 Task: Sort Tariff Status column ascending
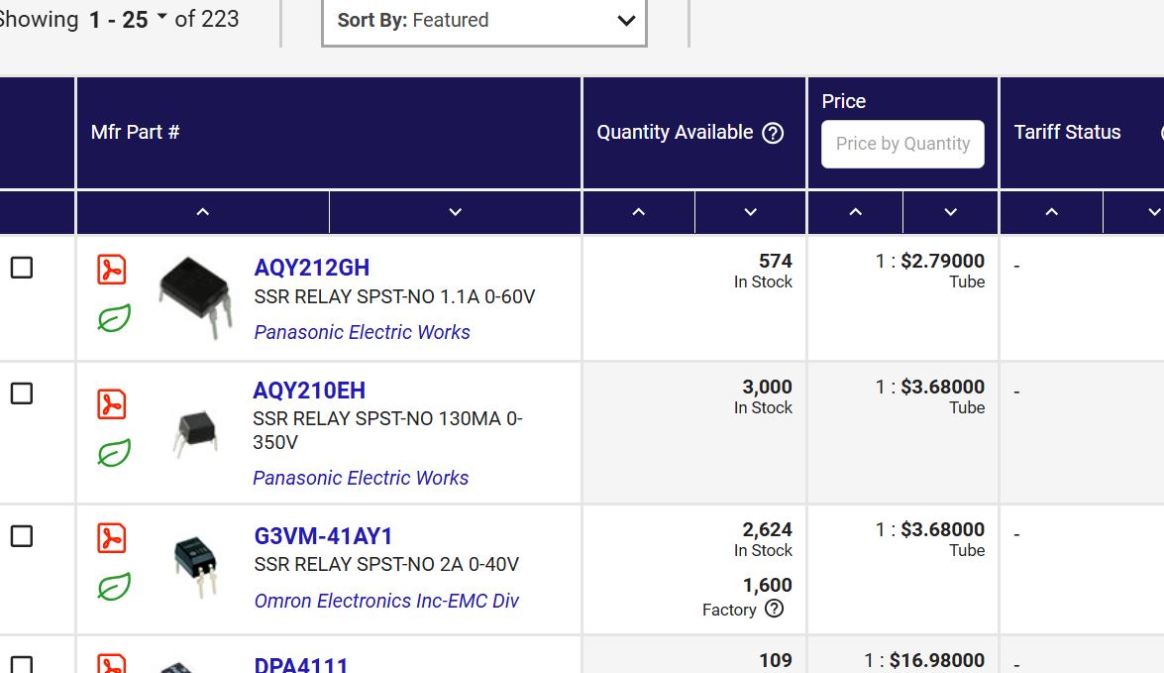point(1051,212)
